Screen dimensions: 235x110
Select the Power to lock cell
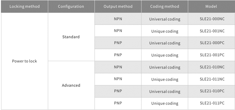(24, 61)
